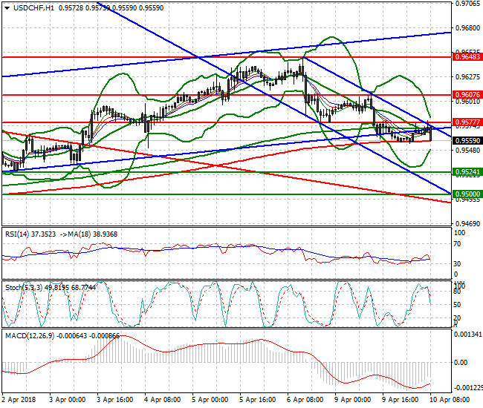
Task: Click the 3 Apr 16:00 time label
Action: (x=115, y=400)
